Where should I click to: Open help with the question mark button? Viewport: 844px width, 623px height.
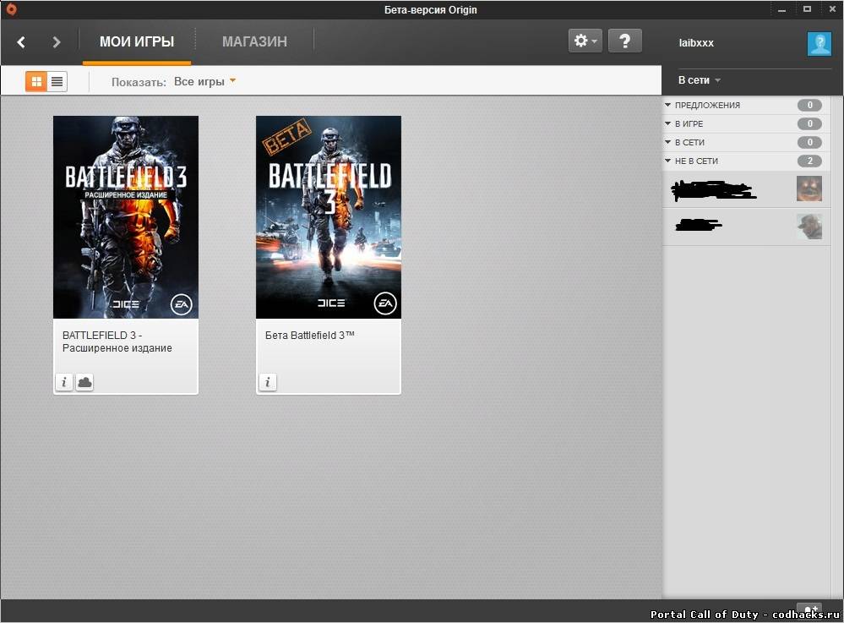625,41
